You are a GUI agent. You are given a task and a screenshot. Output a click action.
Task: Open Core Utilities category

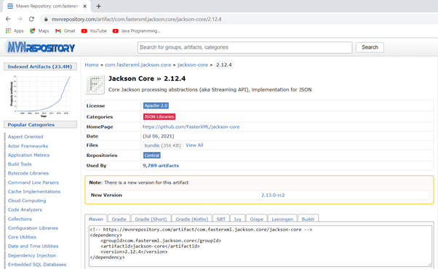point(22,237)
